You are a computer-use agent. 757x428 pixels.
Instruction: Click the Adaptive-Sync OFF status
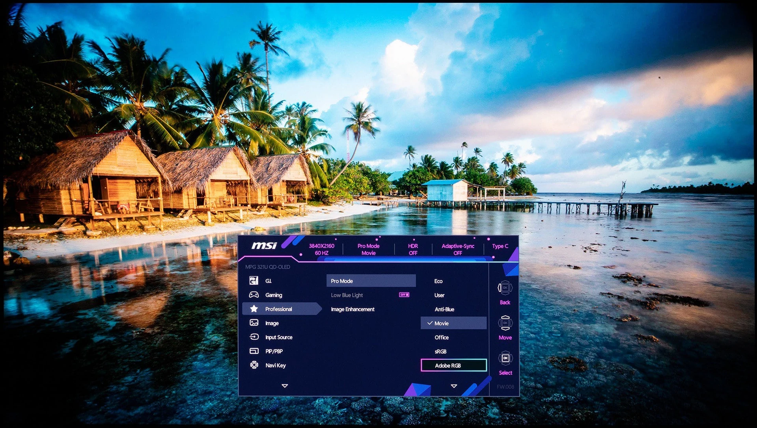[458, 249]
